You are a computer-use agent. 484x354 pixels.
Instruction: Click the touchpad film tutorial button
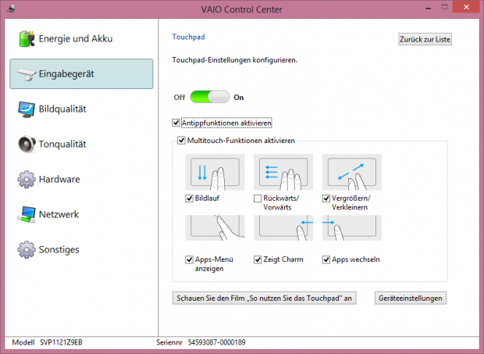point(264,298)
